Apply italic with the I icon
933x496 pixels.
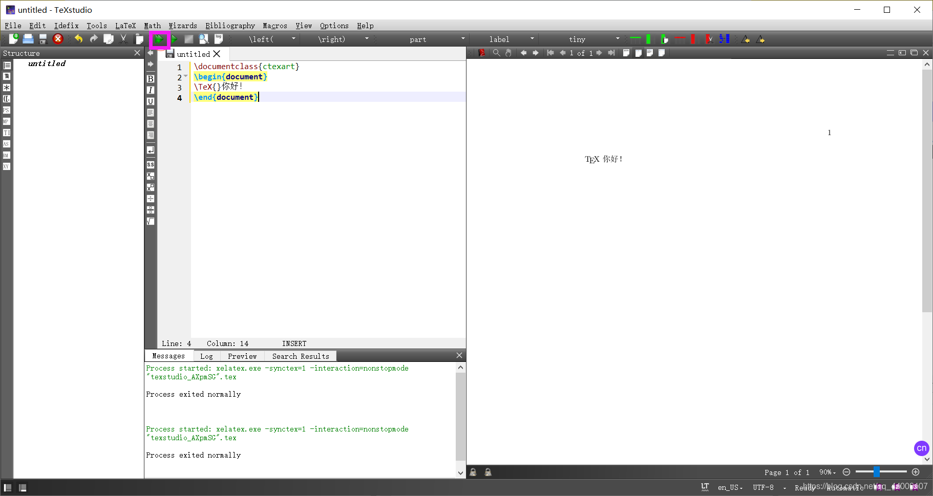click(x=151, y=90)
